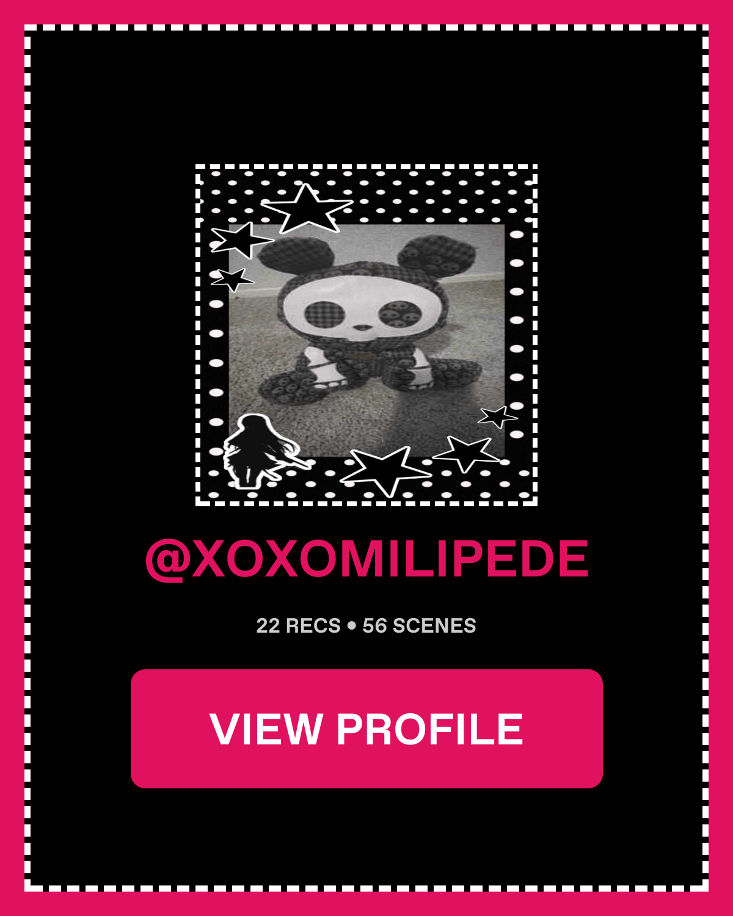The image size is (733, 916).
Task: Tap the plush's tiny nose
Action: pyautogui.click(x=362, y=327)
